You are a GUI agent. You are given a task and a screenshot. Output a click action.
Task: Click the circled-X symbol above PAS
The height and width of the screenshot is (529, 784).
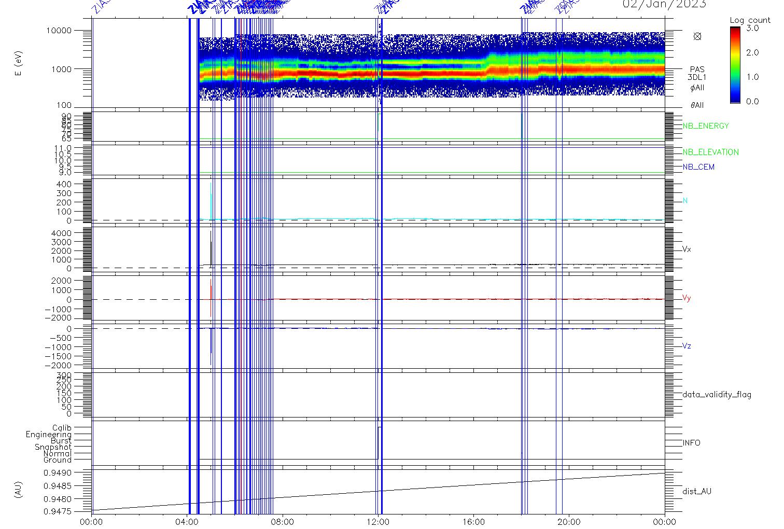697,36
